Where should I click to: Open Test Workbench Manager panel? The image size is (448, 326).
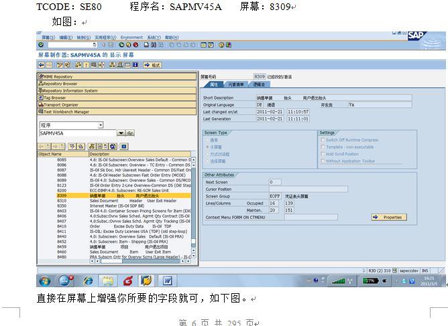(x=117, y=112)
